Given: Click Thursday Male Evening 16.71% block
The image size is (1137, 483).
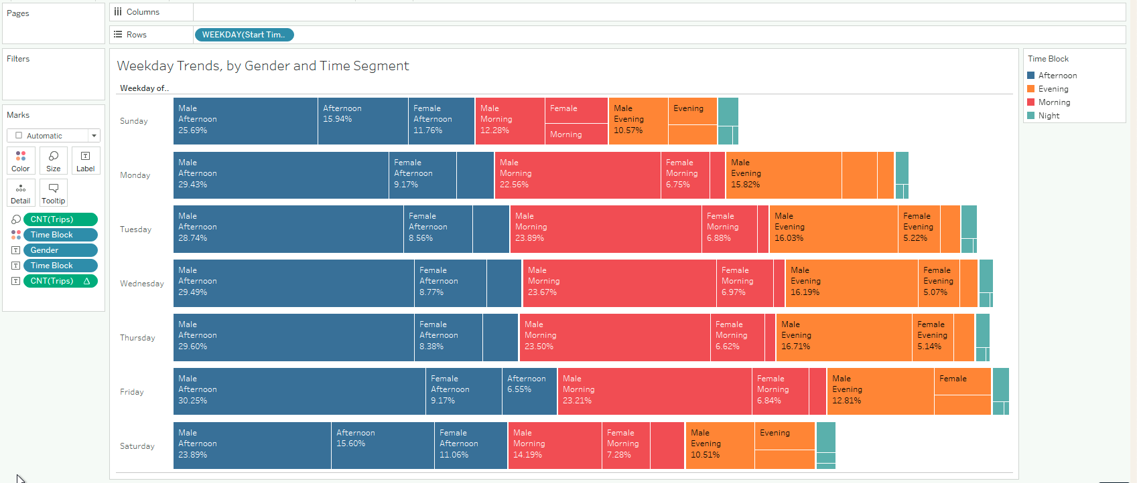Looking at the screenshot, I should [844, 338].
